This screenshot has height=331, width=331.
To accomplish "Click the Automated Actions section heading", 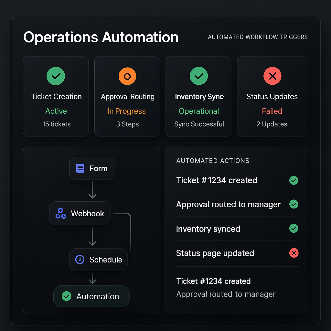I will tap(213, 161).
